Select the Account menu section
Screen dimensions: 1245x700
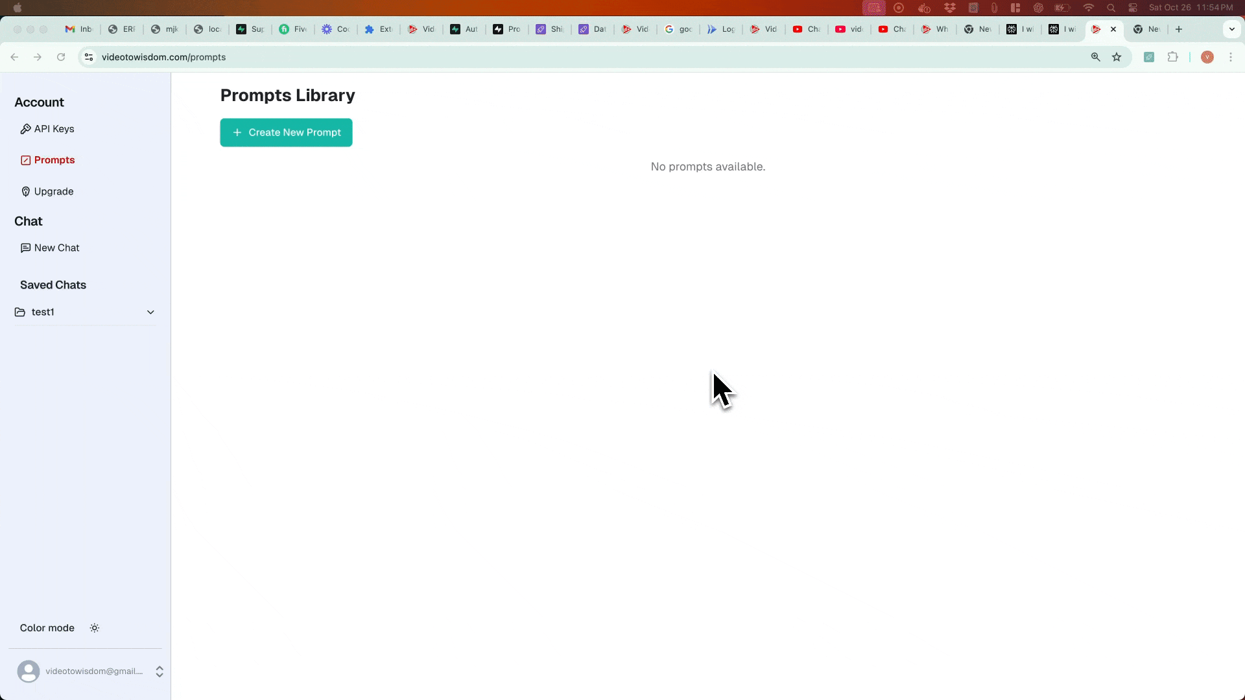click(38, 102)
